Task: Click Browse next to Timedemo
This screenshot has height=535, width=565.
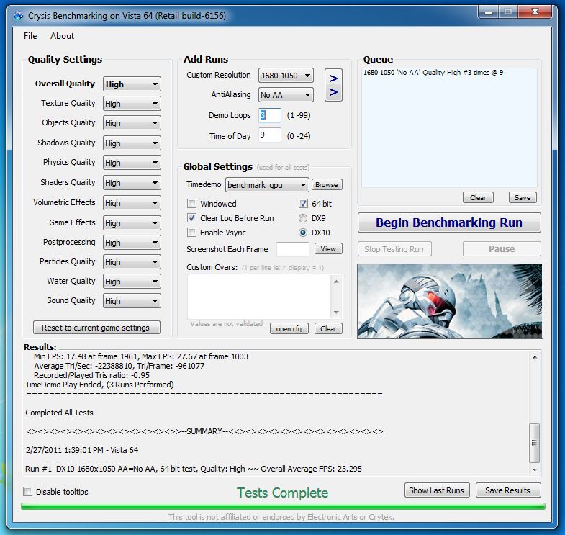Action: 327,185
